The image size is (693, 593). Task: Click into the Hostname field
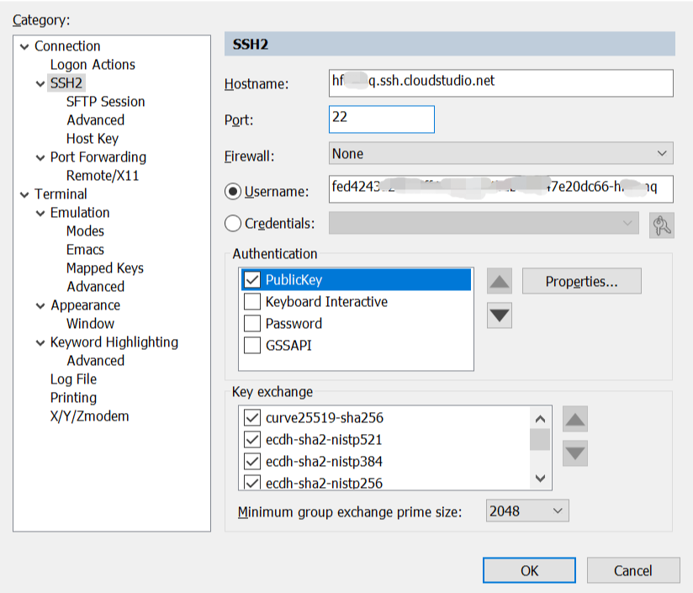tap(500, 83)
